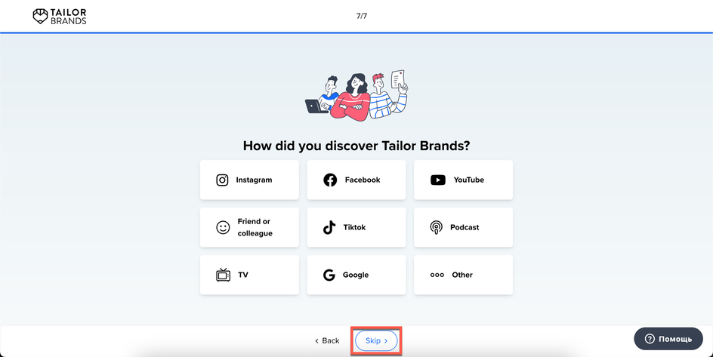Pick the Podcast label

click(x=465, y=227)
